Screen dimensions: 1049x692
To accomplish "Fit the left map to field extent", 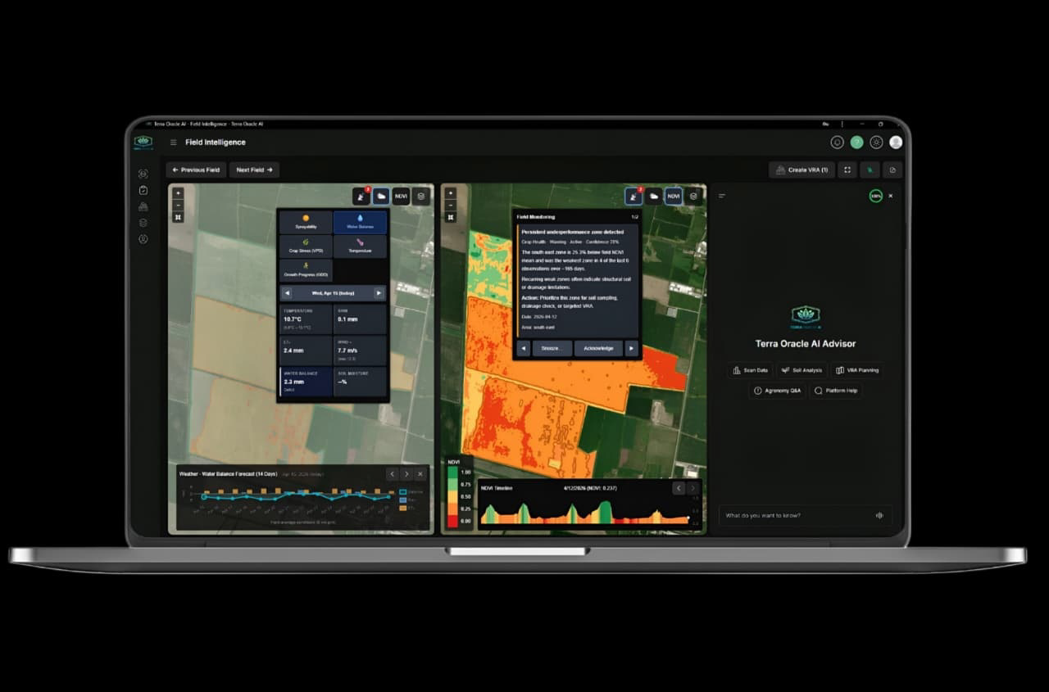I will pos(178,217).
